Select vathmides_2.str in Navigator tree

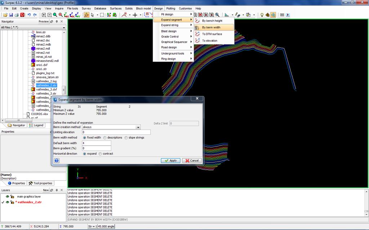coord(46,86)
